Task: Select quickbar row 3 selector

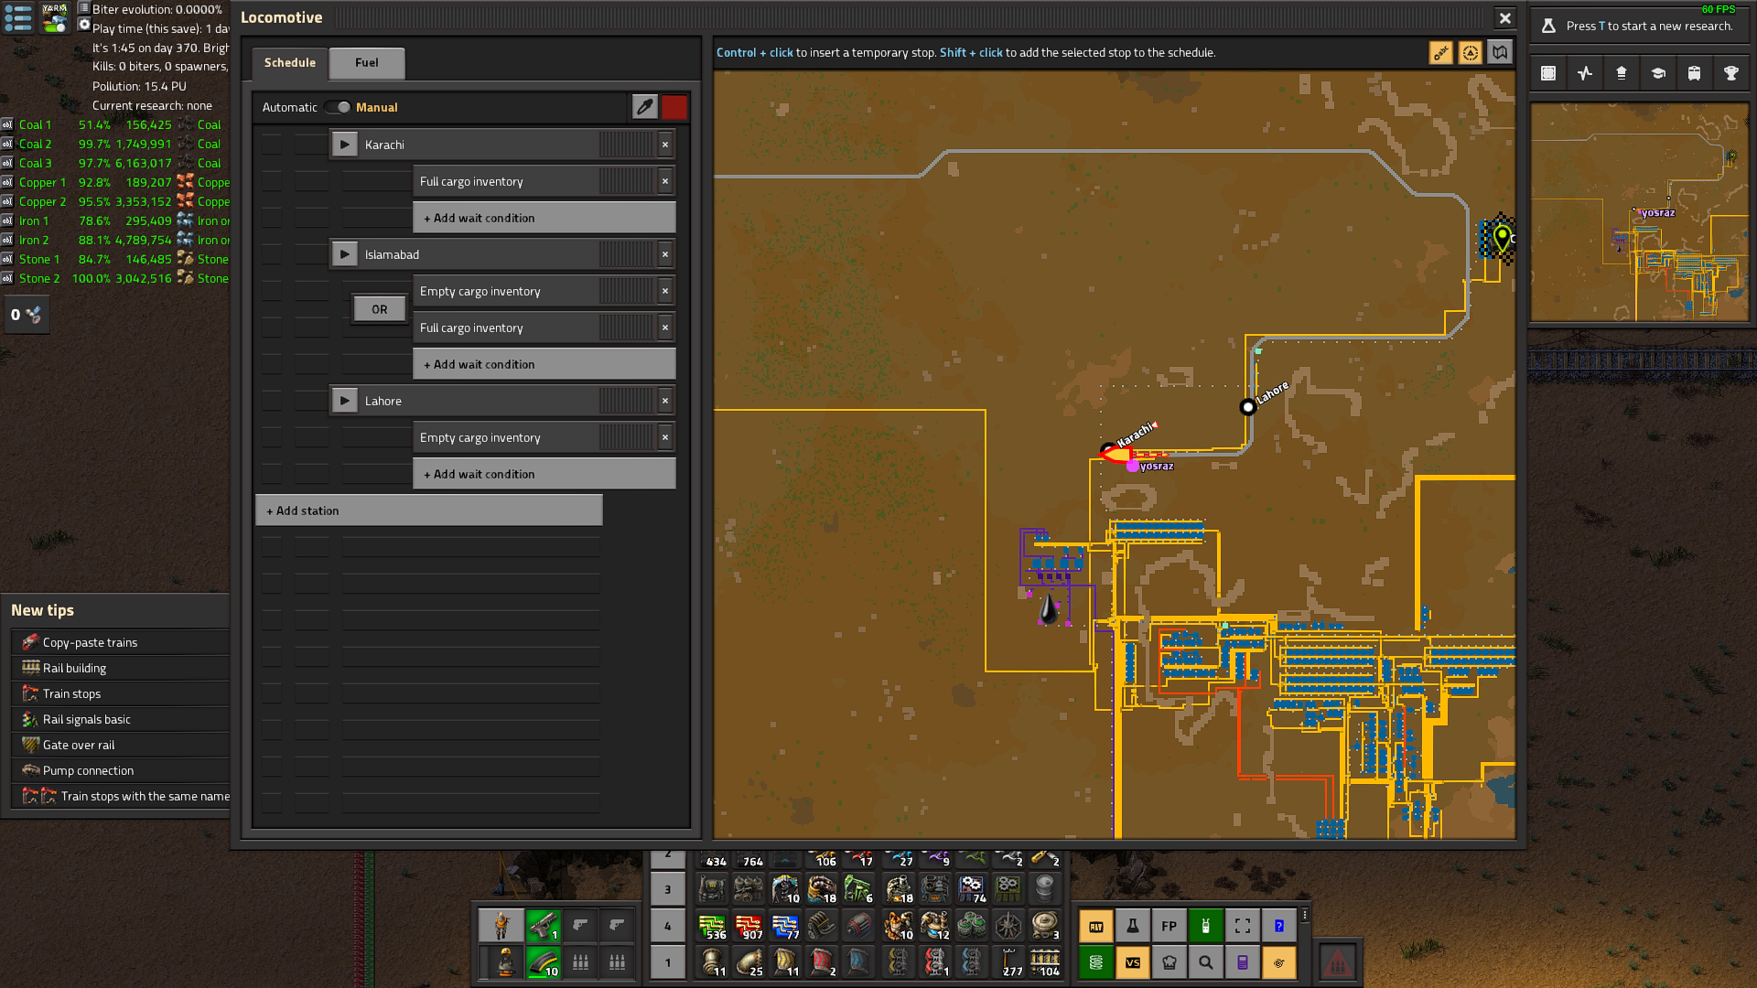Action: pyautogui.click(x=668, y=889)
